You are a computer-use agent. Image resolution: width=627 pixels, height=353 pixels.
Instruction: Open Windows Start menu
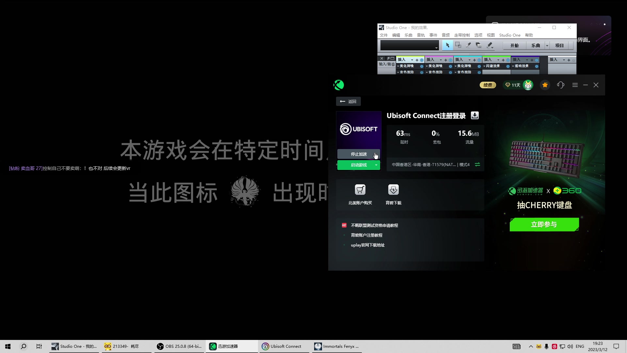pyautogui.click(x=8, y=346)
